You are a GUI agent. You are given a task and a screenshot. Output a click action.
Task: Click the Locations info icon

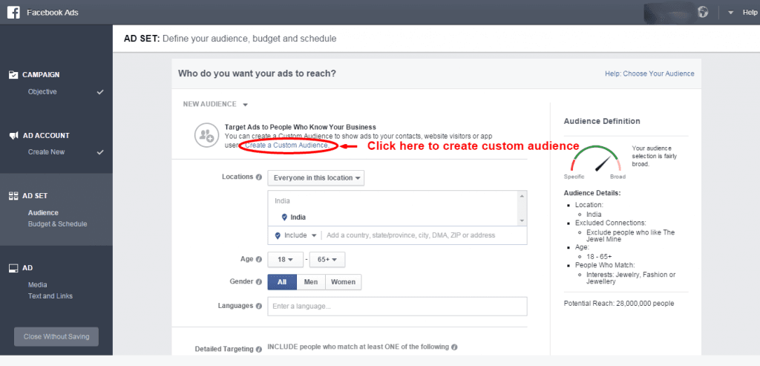259,177
